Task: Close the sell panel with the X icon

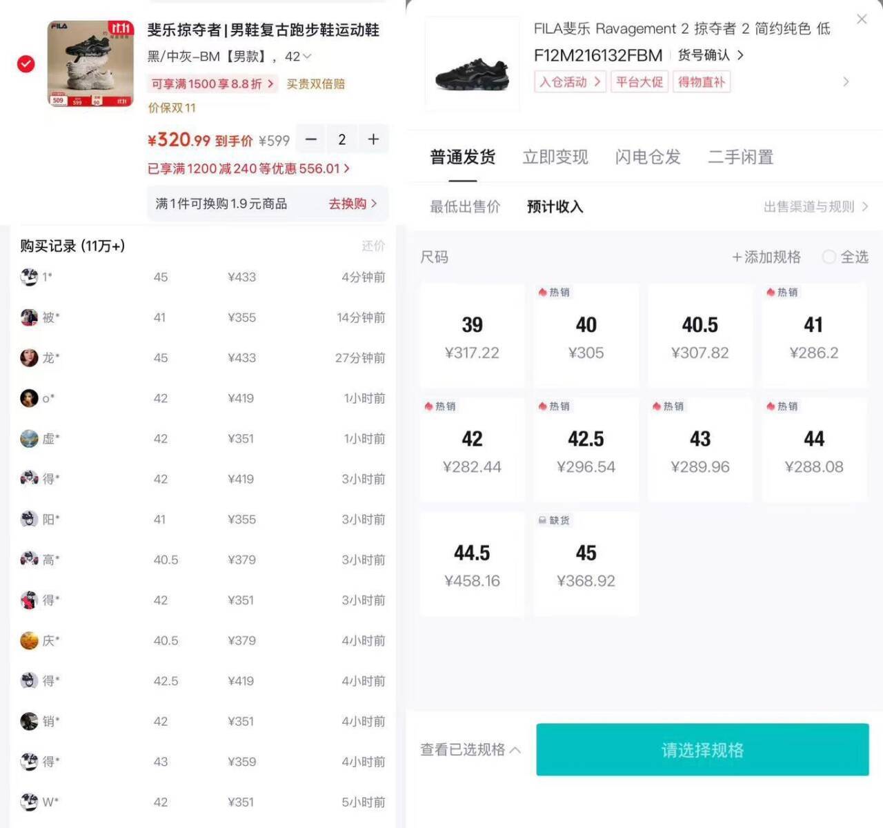Action: (x=862, y=19)
